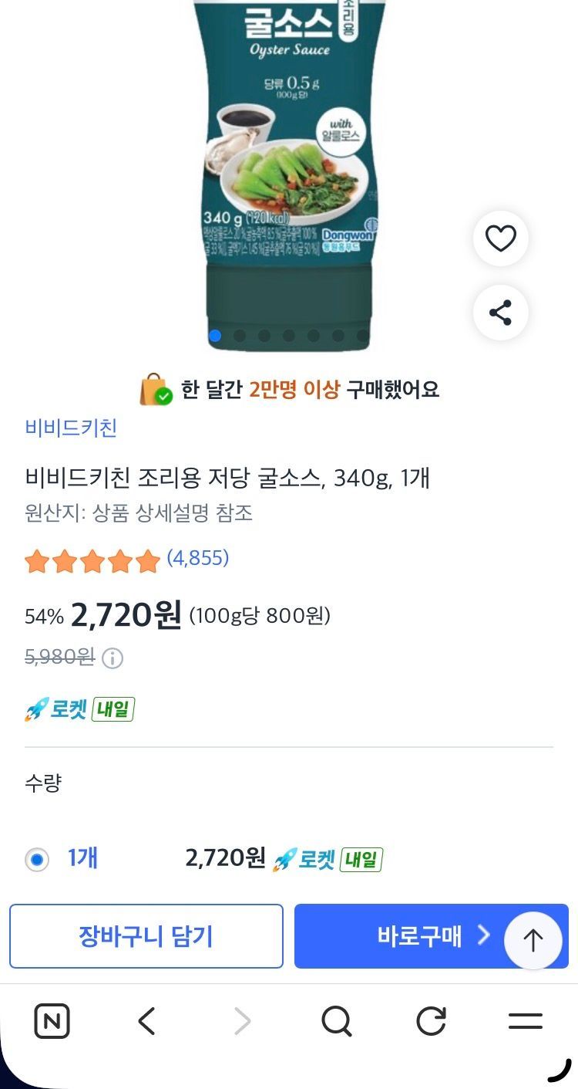Tap the heart wishlist icon
This screenshot has height=1089, width=578.
500,239
